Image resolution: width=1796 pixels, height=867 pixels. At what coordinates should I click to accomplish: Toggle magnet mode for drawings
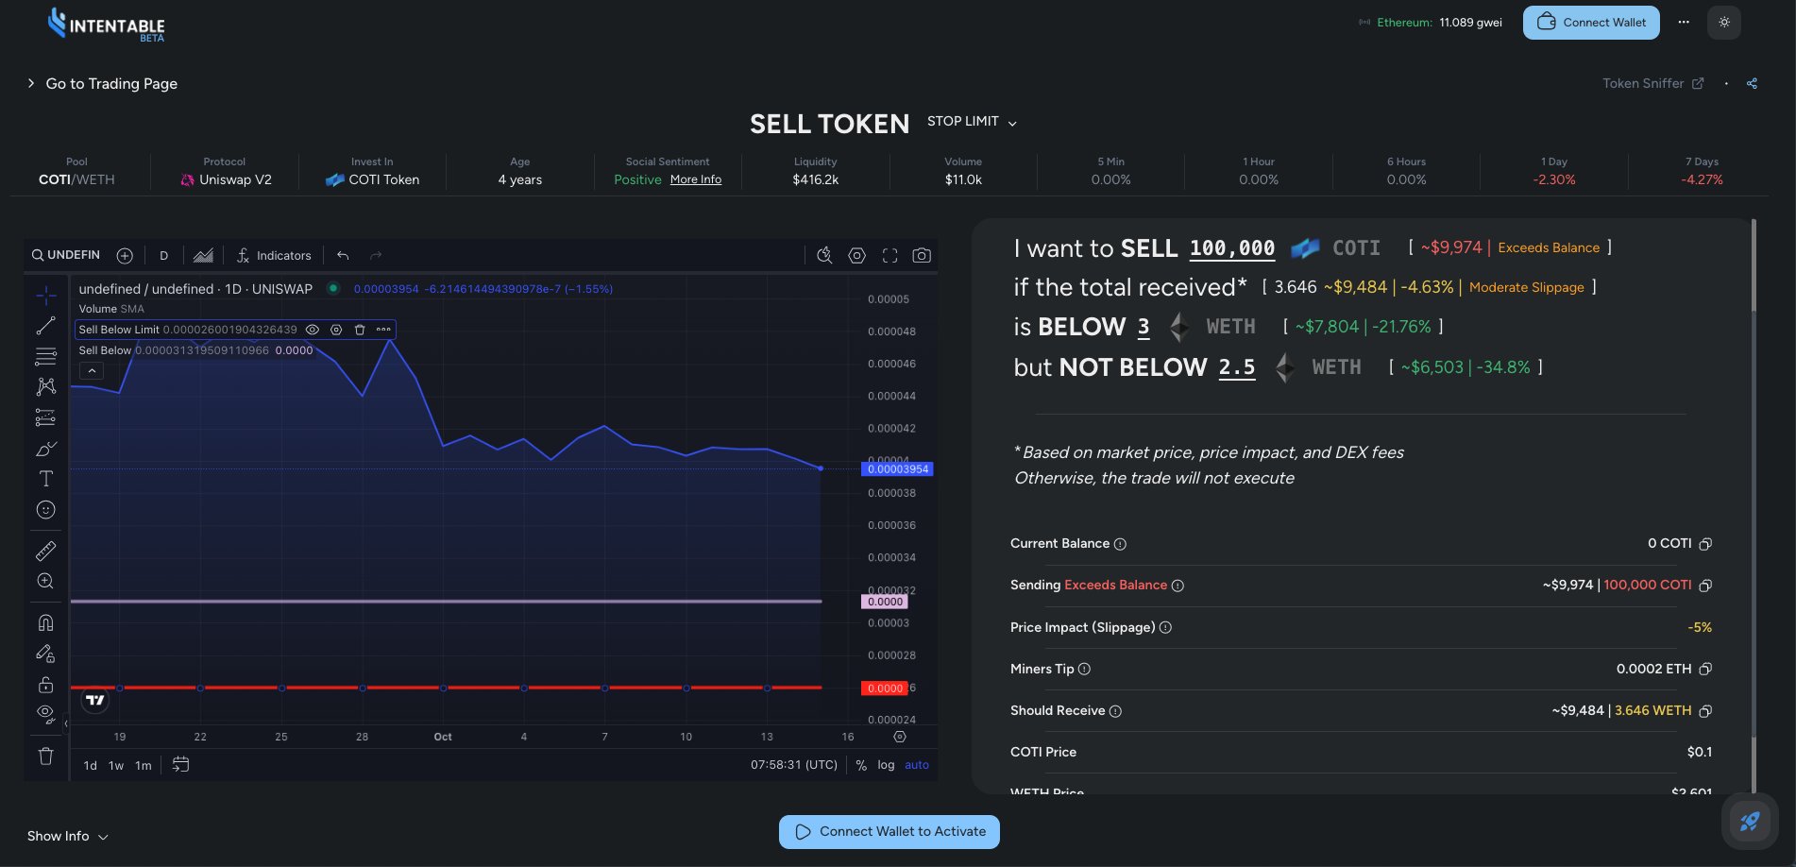tap(45, 622)
